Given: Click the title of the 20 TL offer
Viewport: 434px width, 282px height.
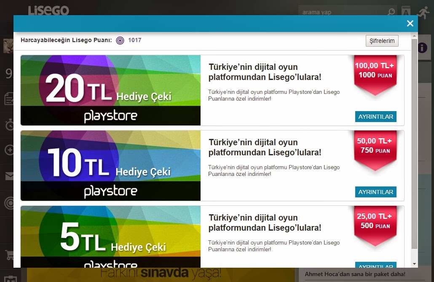Looking at the screenshot, I should pos(265,72).
